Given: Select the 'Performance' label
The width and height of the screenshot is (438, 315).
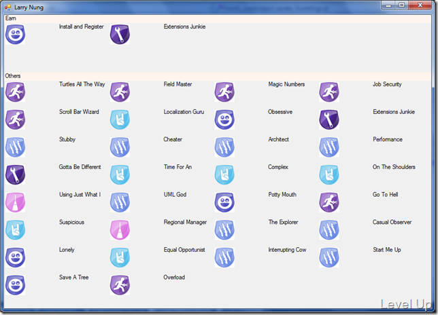Looking at the screenshot, I should click(388, 139).
